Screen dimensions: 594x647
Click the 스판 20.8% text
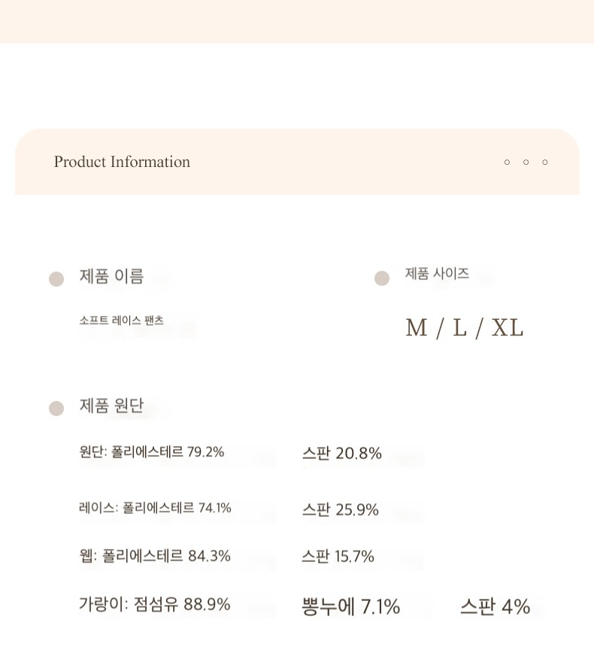click(x=341, y=453)
